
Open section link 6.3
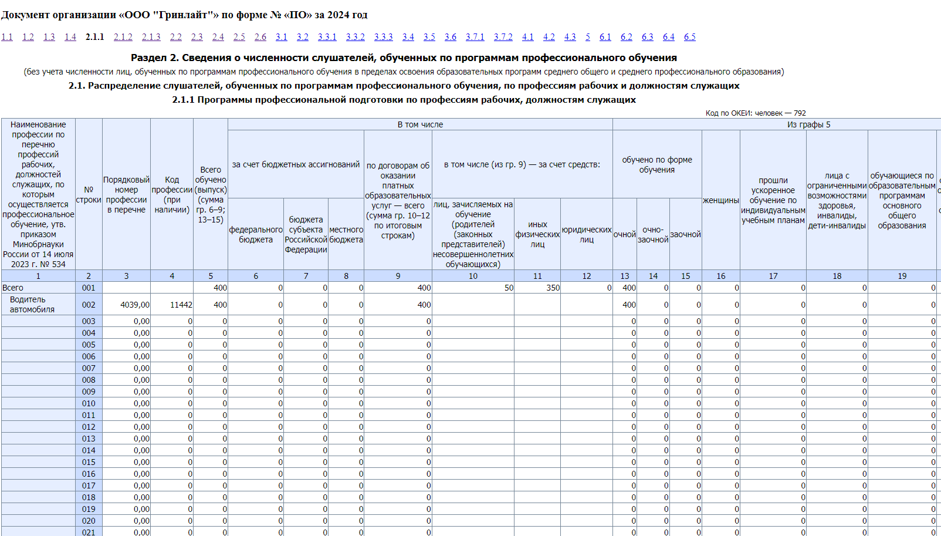[x=648, y=37]
